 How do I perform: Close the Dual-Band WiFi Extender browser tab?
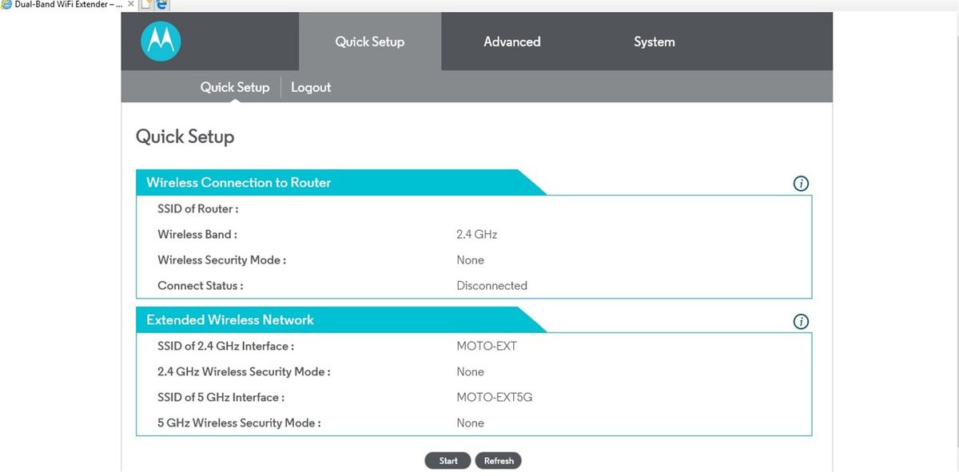pos(130,4)
